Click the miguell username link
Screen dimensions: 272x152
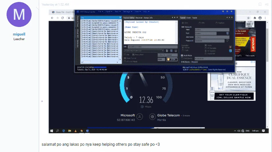[19, 34]
